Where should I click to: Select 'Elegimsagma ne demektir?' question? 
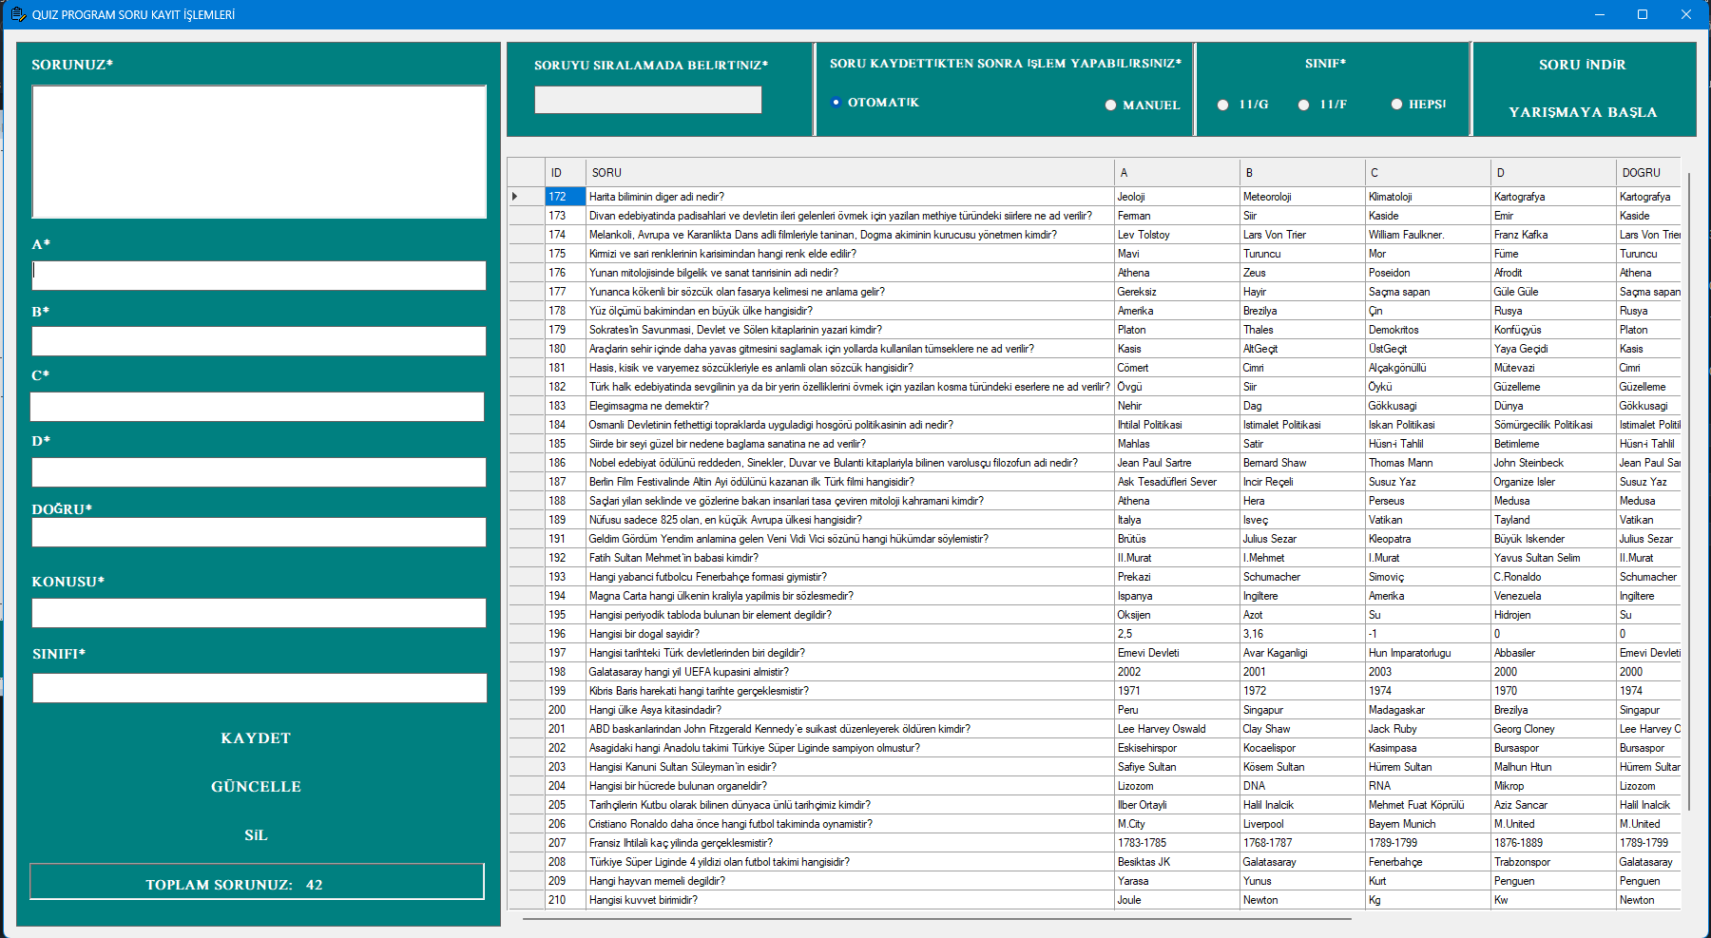pyautogui.click(x=850, y=406)
